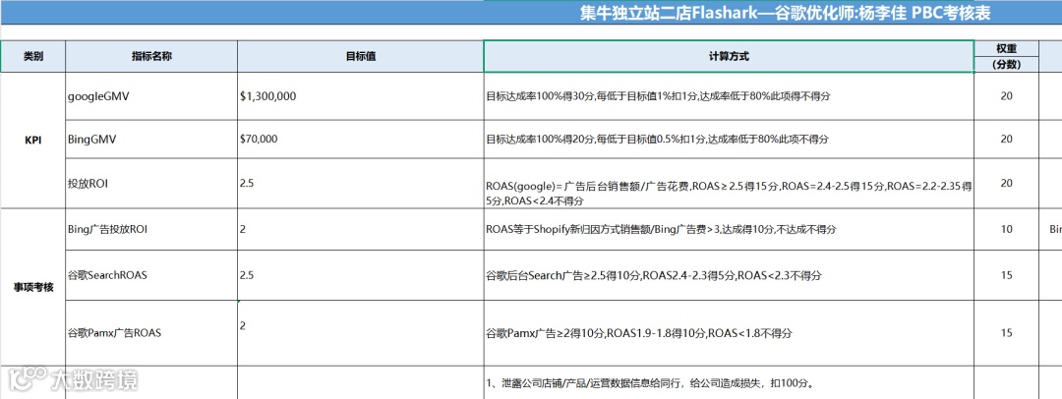Image resolution: width=1062 pixels, height=399 pixels.
Task: Click the 类别 column header
Action: coord(33,57)
